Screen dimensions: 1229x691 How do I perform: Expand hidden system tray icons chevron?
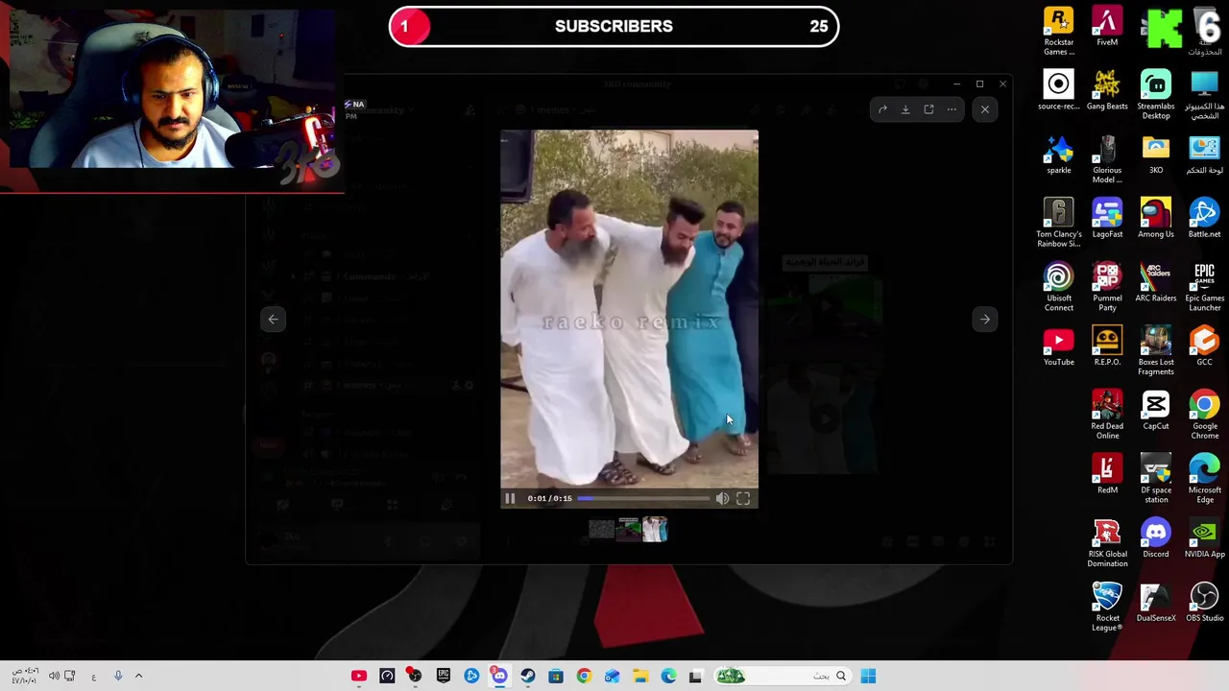tap(138, 676)
